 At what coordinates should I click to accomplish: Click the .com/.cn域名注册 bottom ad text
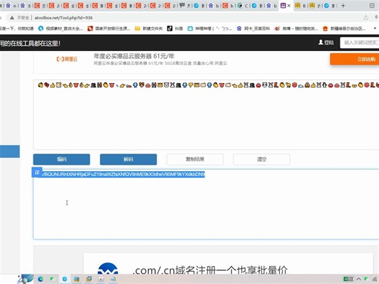[x=210, y=270]
